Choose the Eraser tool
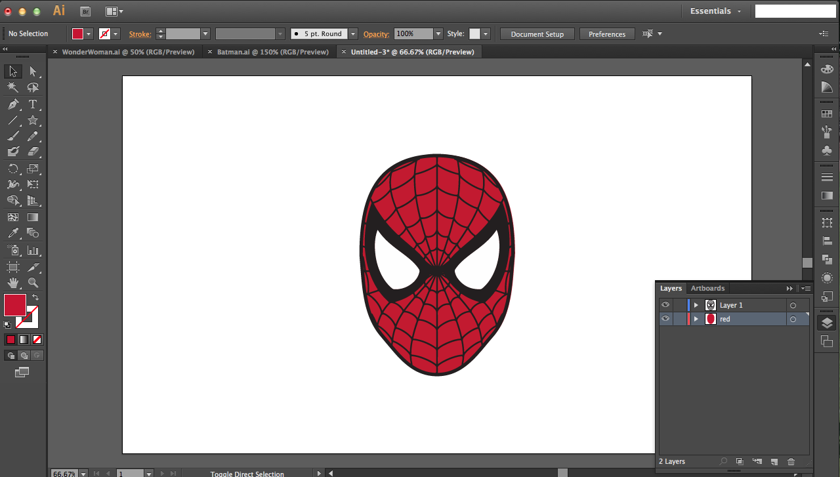The width and height of the screenshot is (840, 477). (x=33, y=152)
